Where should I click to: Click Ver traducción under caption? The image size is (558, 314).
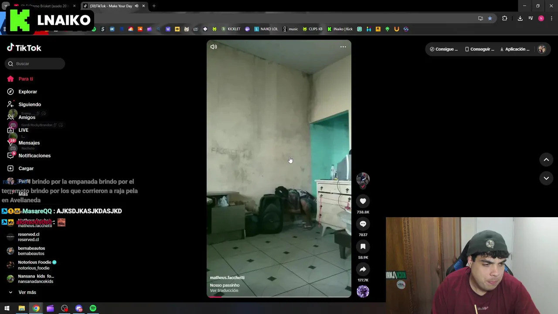point(224,290)
